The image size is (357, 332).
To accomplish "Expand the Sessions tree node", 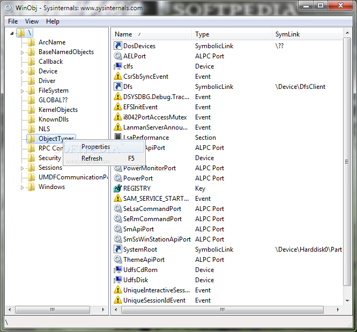I will tap(22, 168).
